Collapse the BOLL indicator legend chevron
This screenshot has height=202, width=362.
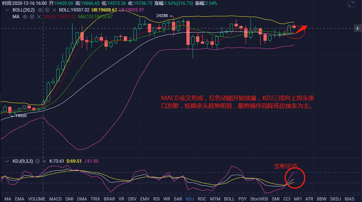pyautogui.click(x=7, y=10)
